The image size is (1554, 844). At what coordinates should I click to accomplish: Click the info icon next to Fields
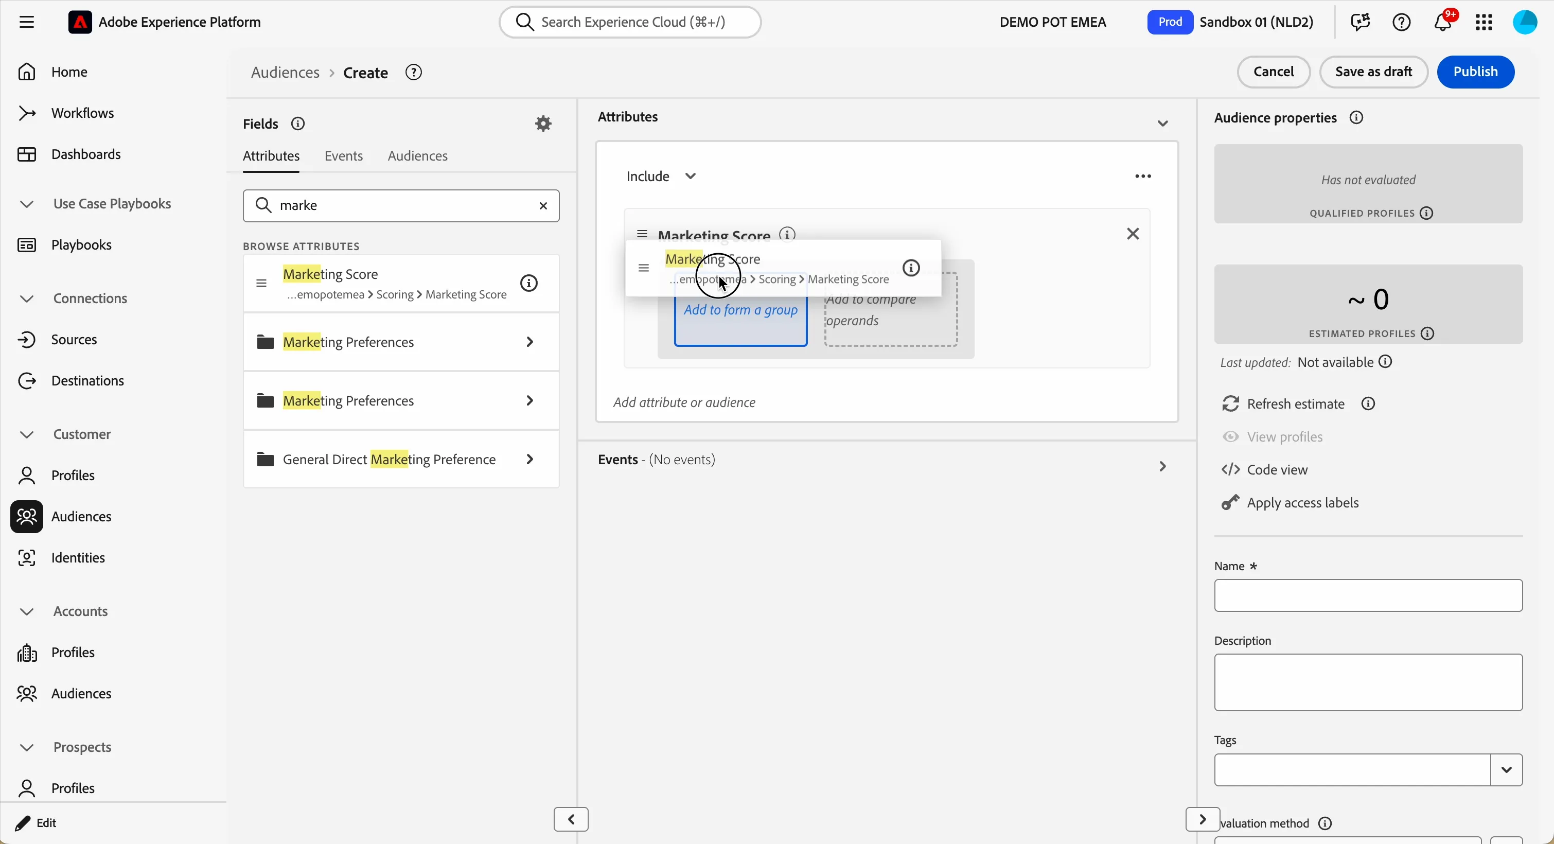coord(298,124)
